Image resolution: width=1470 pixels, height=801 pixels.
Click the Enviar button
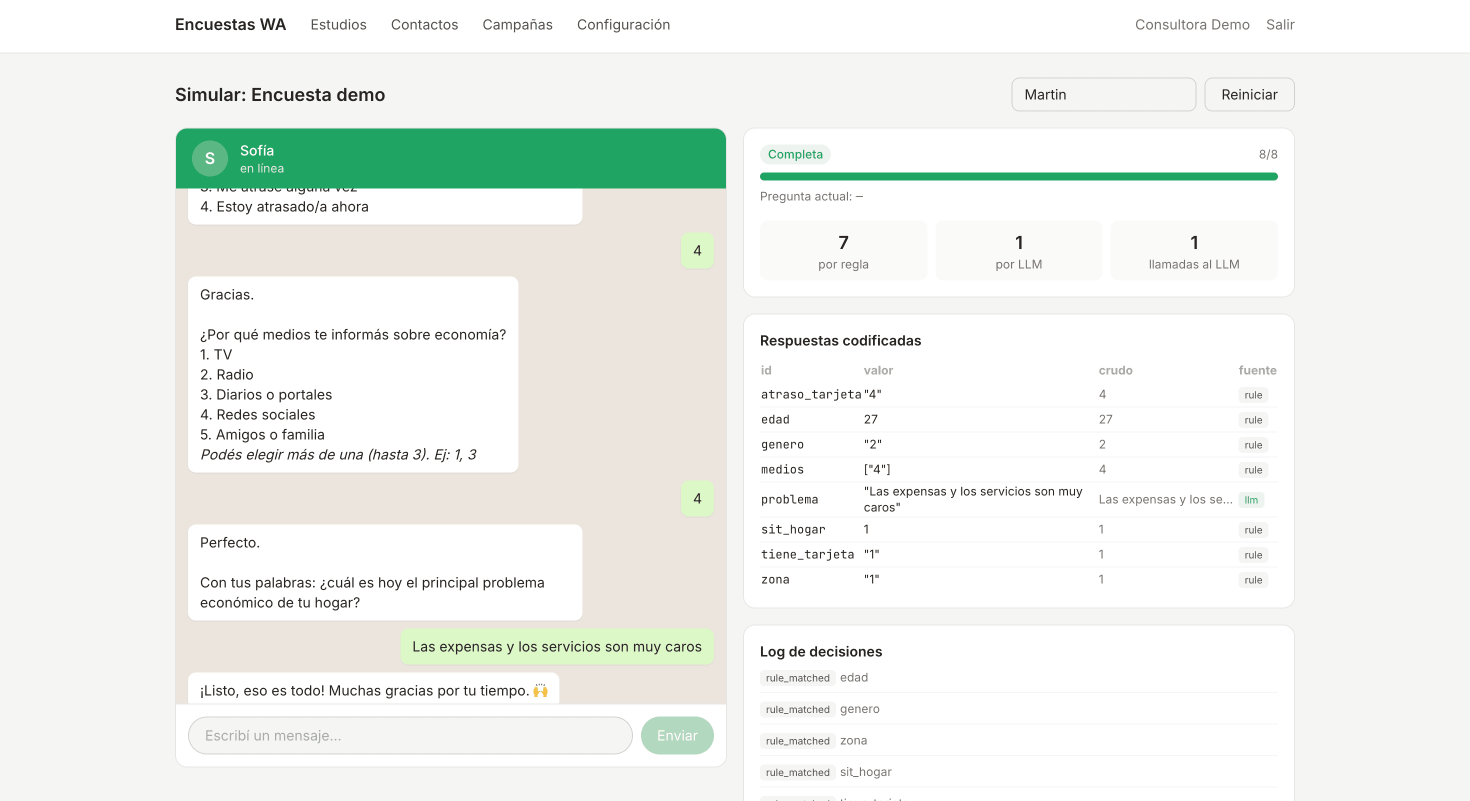point(677,735)
